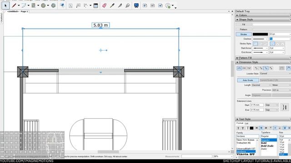
Task: Set text alignment to center
Action: (261, 128)
